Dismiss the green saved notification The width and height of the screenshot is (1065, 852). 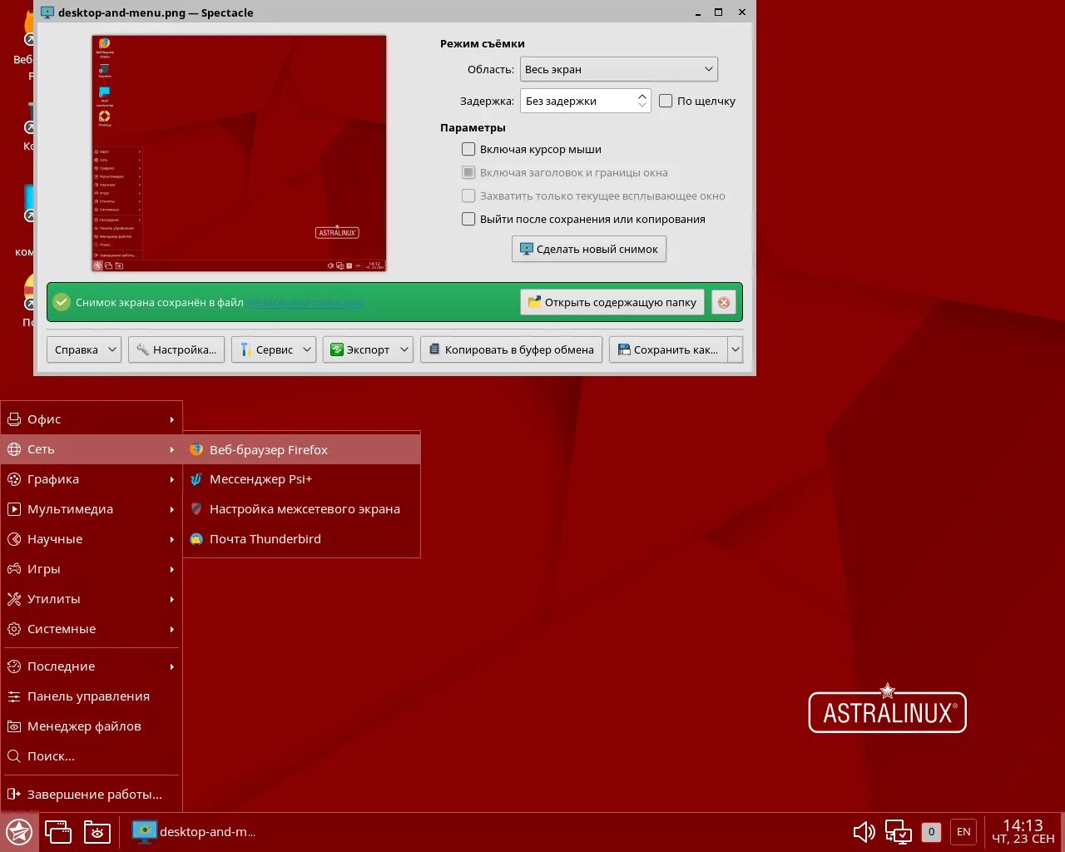click(724, 302)
